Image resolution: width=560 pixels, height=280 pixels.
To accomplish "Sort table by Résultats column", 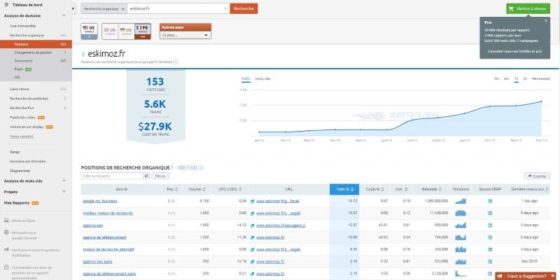I will [431, 189].
